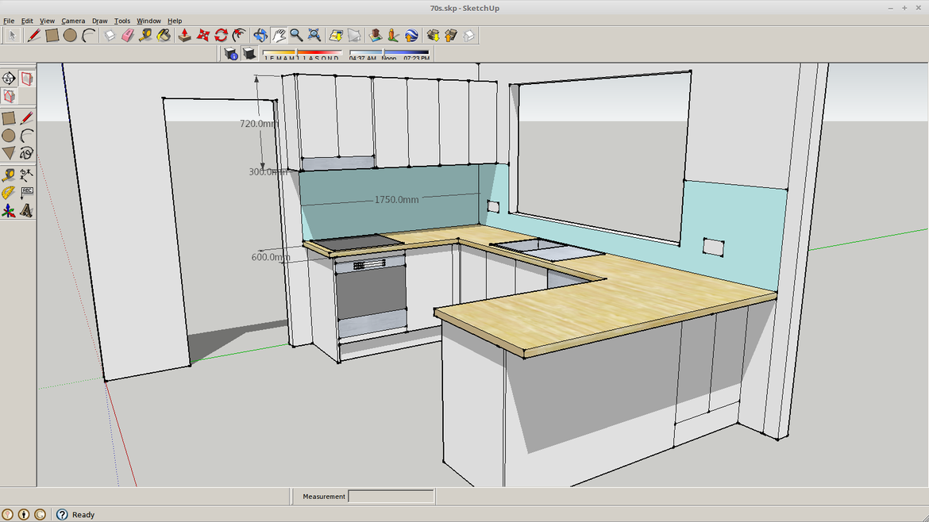This screenshot has width=929, height=522.
Task: Click the Instructor help button in status bar
Action: 62,514
